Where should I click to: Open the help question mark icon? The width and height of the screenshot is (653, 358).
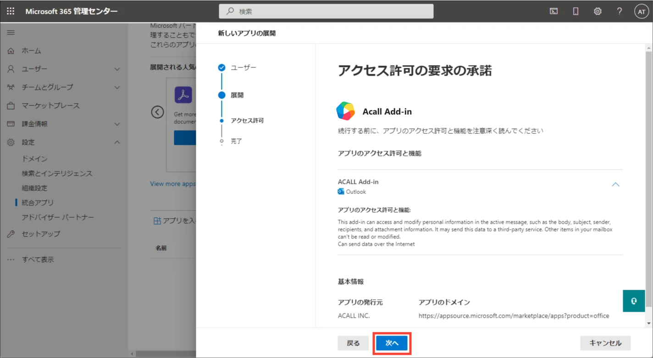620,11
